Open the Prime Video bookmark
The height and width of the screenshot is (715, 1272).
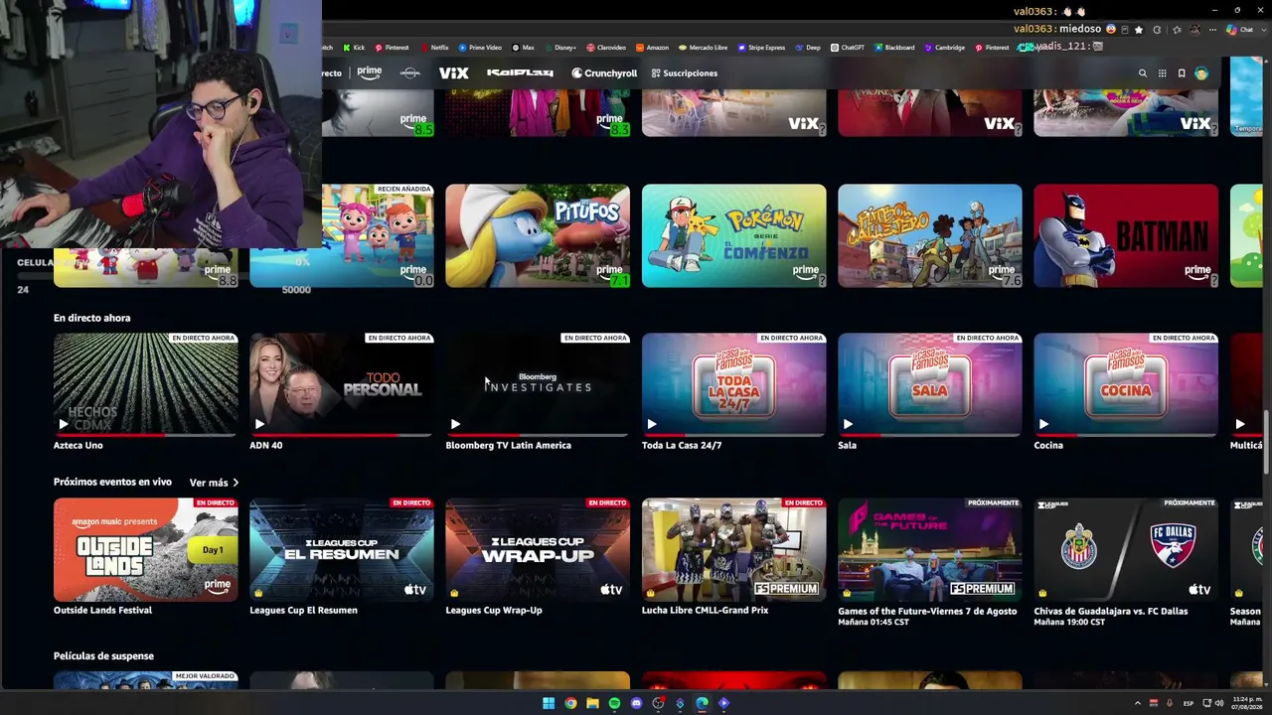click(479, 47)
